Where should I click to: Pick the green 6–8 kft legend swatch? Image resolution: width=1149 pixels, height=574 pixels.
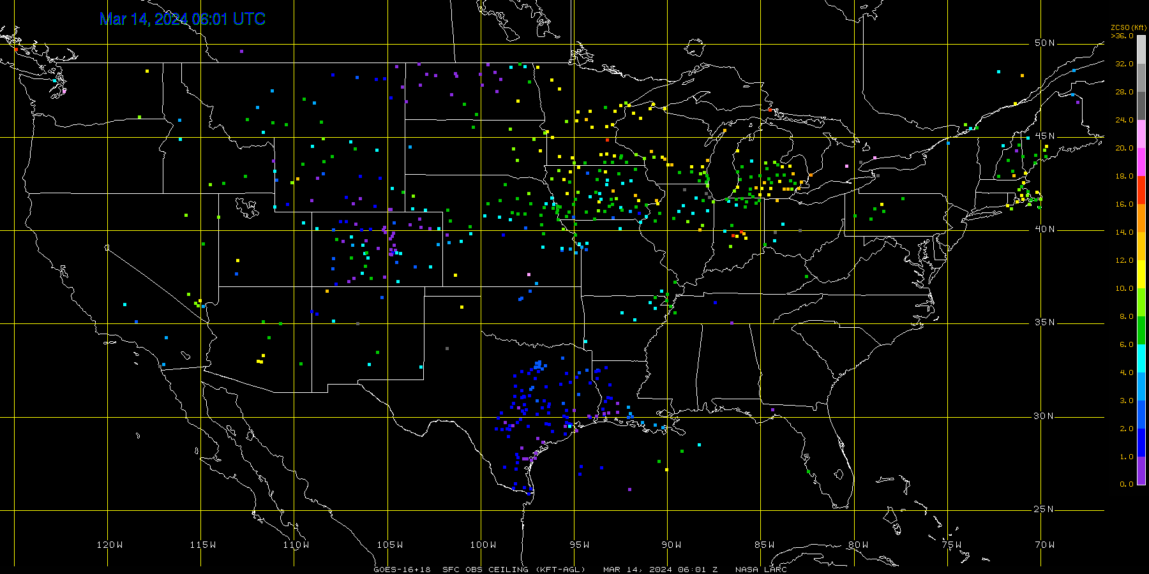(x=1141, y=330)
